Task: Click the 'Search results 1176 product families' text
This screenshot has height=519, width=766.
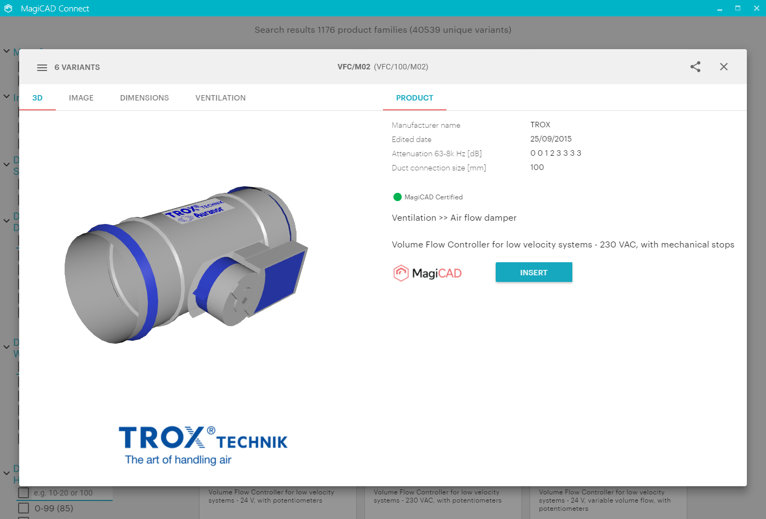Action: (x=383, y=30)
